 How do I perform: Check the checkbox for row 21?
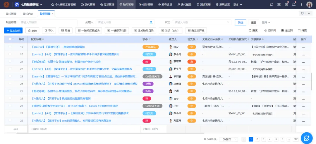coord(10,62)
